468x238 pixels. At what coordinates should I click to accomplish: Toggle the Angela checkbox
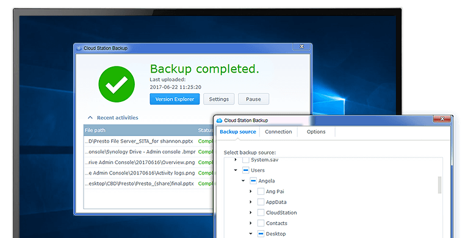[253, 181]
